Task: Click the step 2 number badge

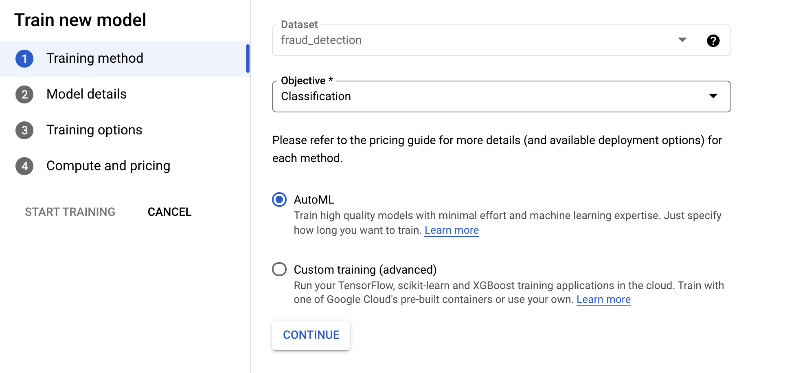Action: pyautogui.click(x=24, y=94)
